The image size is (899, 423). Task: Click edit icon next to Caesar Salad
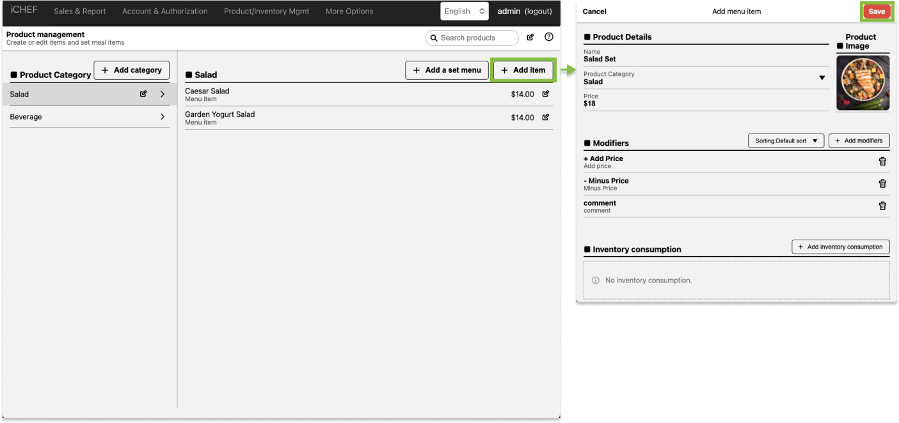[x=545, y=94]
